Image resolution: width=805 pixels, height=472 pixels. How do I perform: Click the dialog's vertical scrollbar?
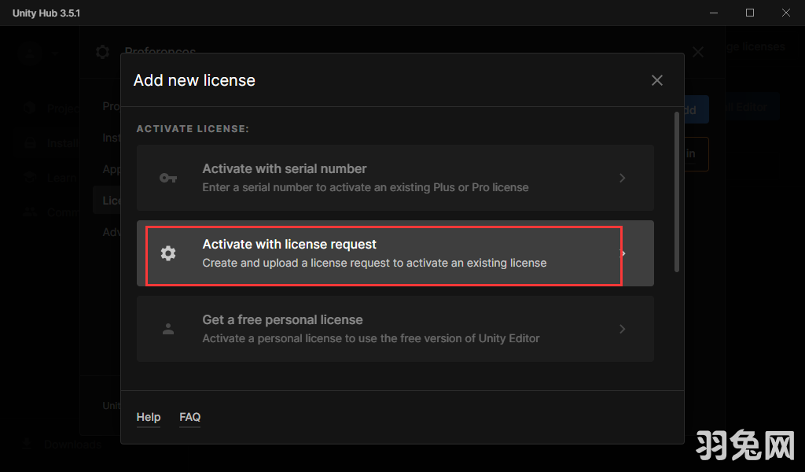pos(676,193)
